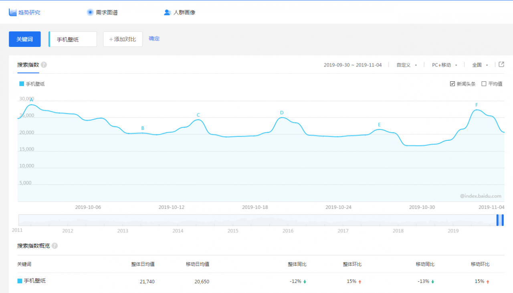513x293 pixels.
Task: Click the 需求图谱 circular icon
Action: [90, 12]
